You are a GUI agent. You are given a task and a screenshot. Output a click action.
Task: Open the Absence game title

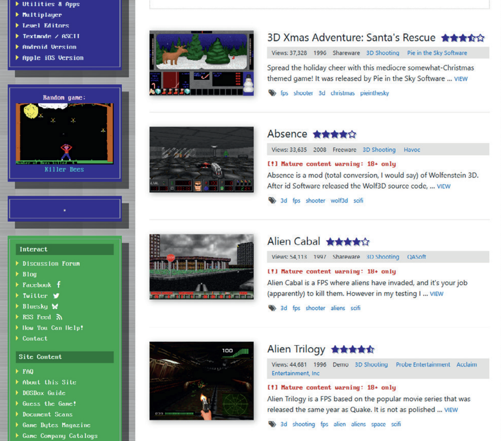click(287, 134)
